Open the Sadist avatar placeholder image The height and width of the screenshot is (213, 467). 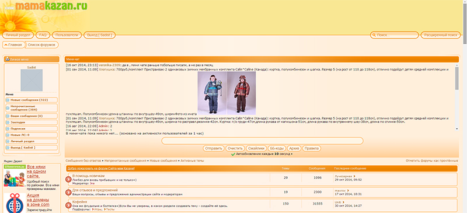click(32, 80)
